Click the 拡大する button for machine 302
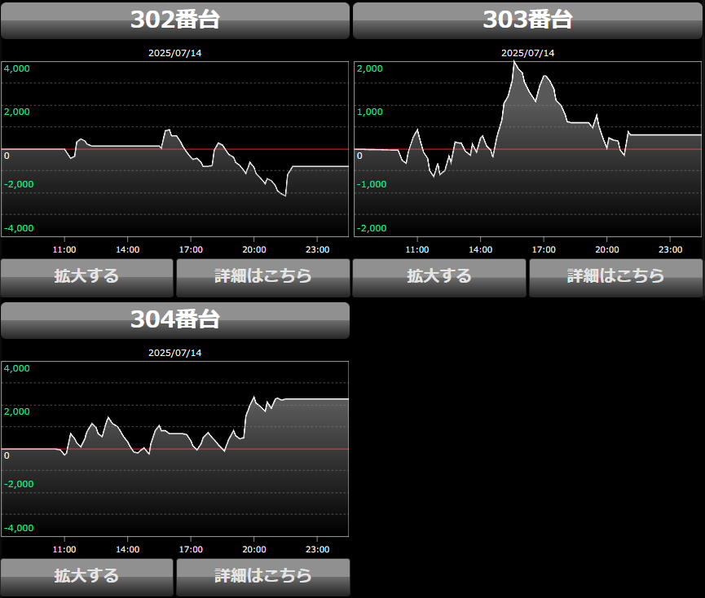Image resolution: width=705 pixels, height=598 pixels. (x=86, y=278)
